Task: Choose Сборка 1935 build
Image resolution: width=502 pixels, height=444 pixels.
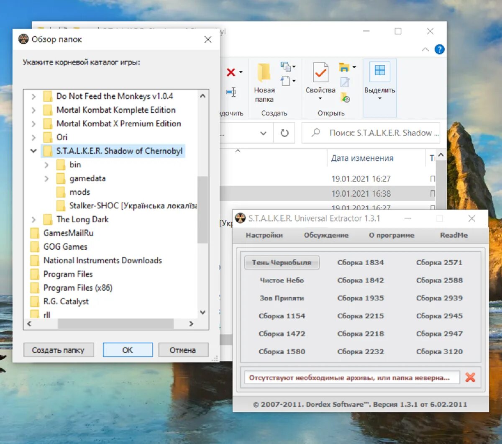Action: (x=361, y=298)
